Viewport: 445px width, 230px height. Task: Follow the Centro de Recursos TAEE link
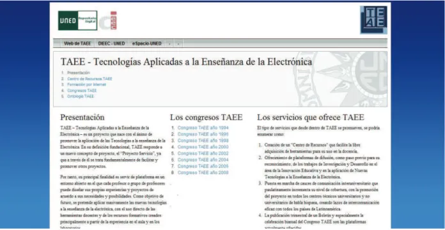(x=90, y=79)
